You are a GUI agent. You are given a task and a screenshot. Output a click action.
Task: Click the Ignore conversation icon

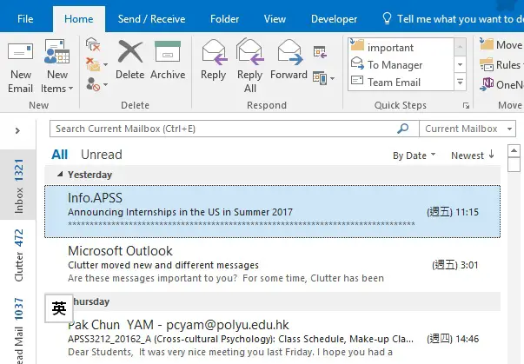93,44
